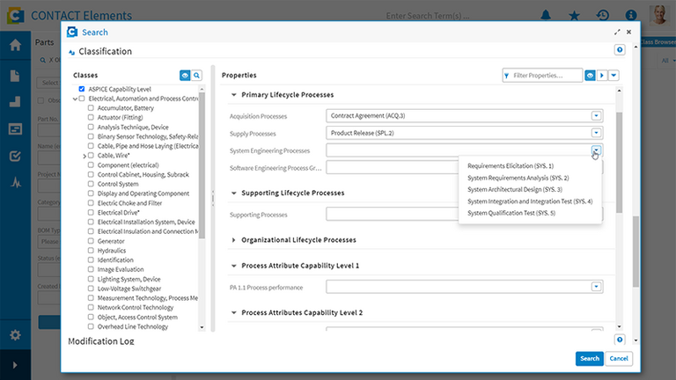Expand the sidebar with the arrow icon
Image resolution: width=676 pixels, height=380 pixels.
point(15,365)
